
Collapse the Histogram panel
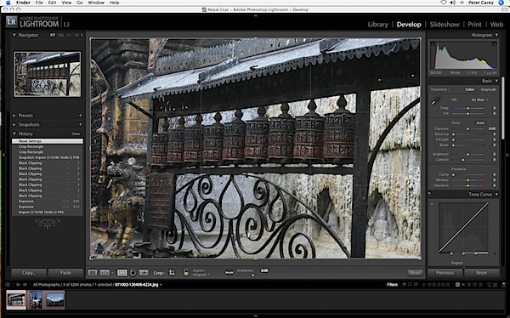(x=496, y=35)
